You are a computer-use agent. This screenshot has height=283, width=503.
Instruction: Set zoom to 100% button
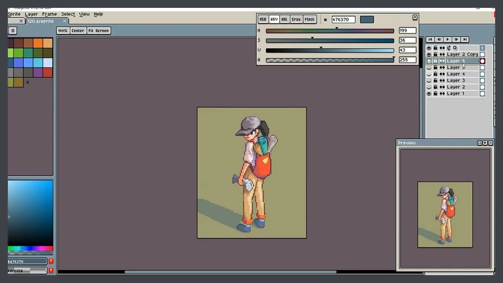pyautogui.click(x=62, y=31)
